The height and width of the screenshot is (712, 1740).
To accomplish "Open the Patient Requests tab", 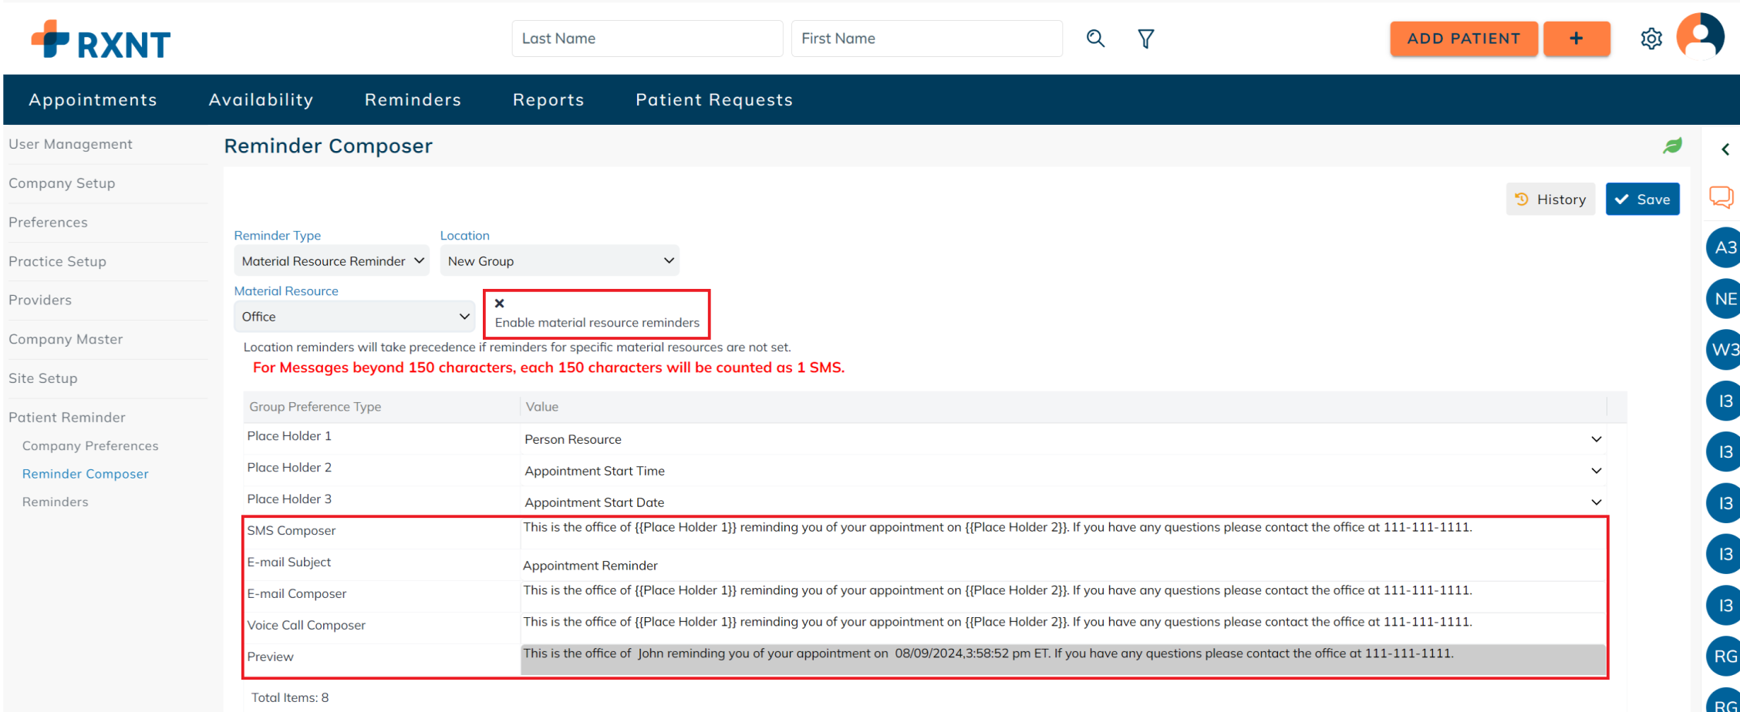I will pyautogui.click(x=713, y=99).
